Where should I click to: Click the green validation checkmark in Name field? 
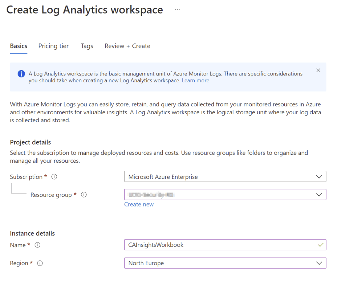coord(319,245)
